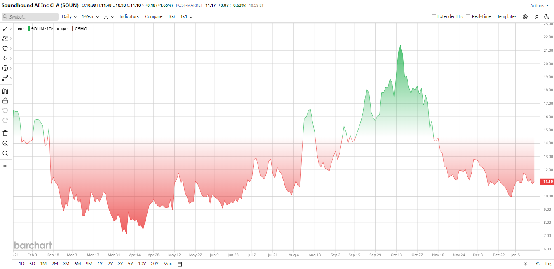
Task: Open the 1-Year period dropdown
Action: pyautogui.click(x=90, y=16)
